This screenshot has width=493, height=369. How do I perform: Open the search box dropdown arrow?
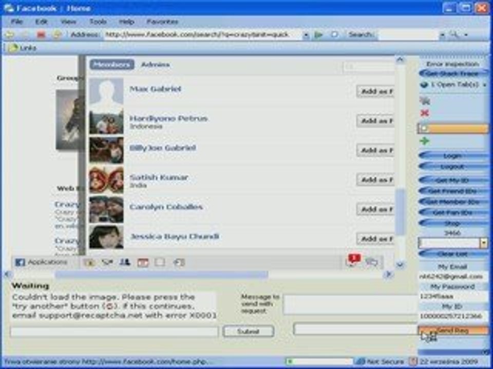click(x=442, y=35)
